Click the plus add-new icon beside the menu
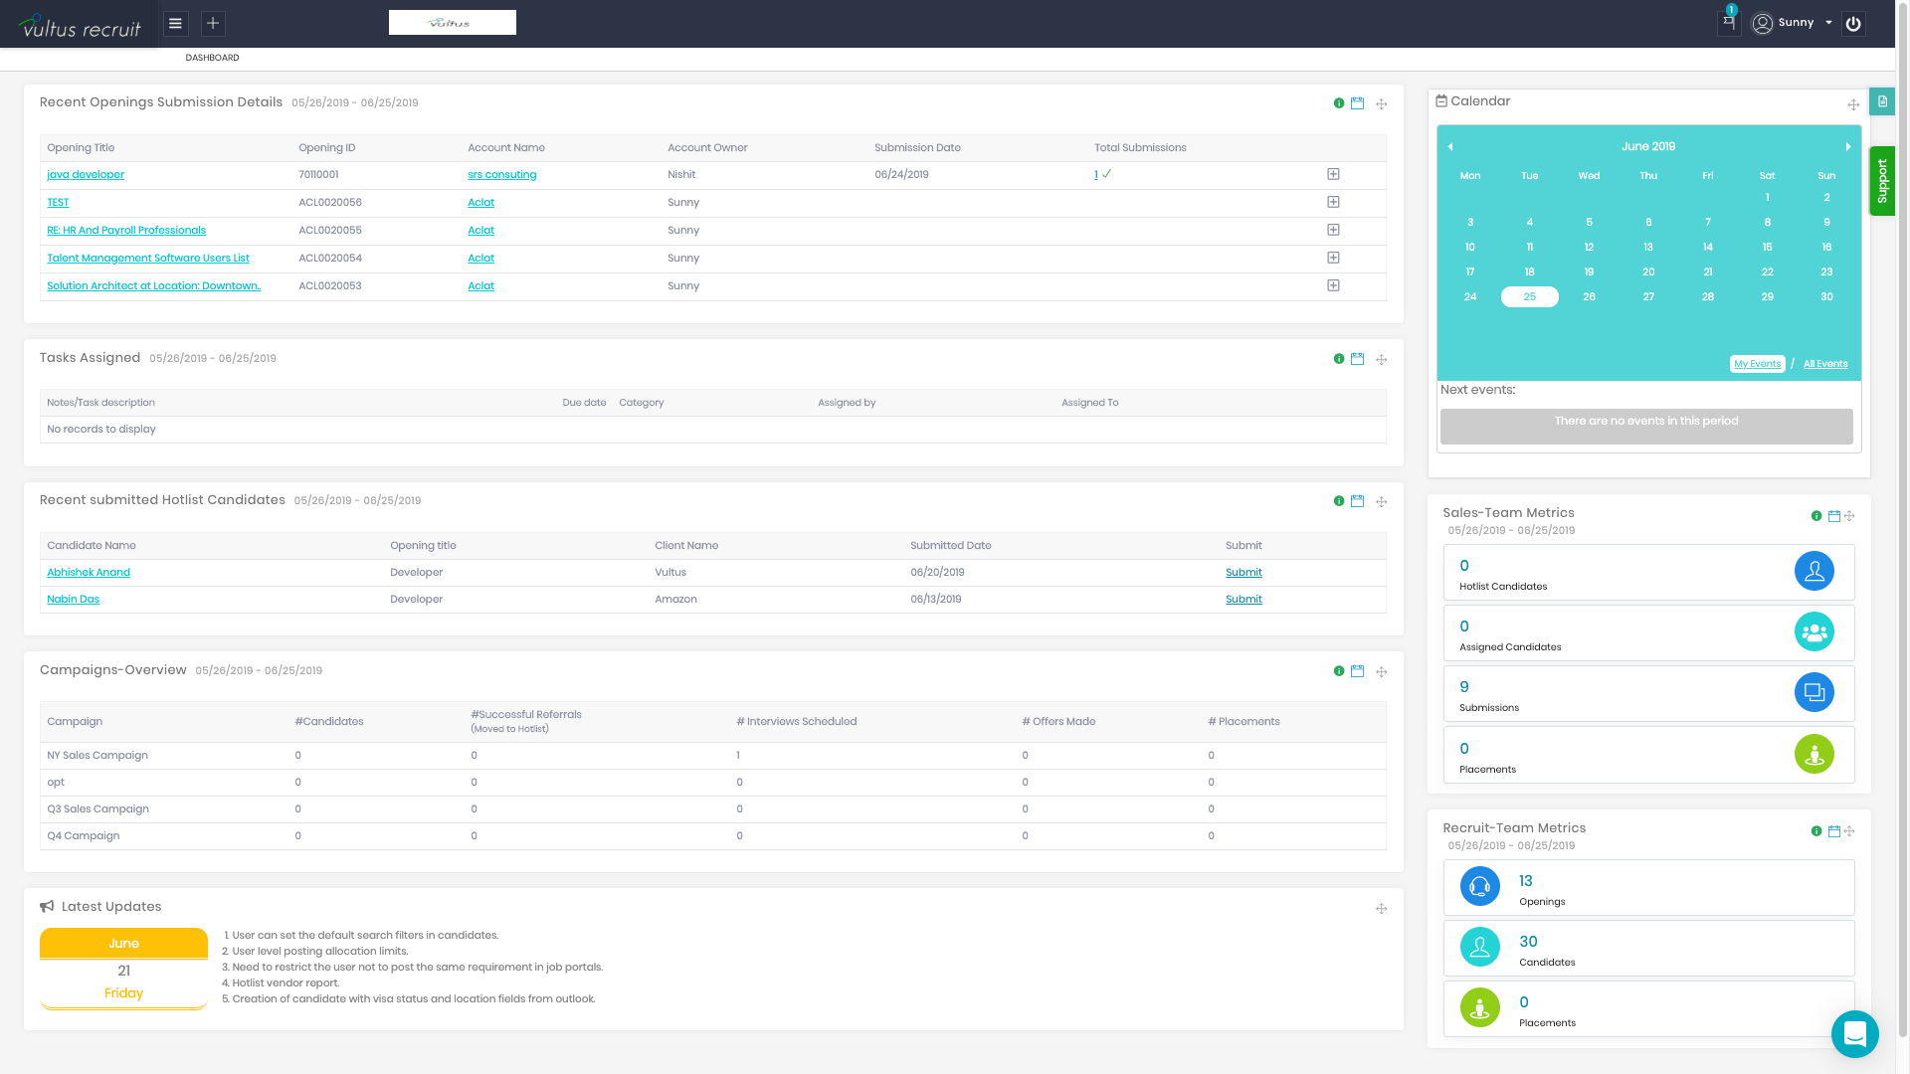The height and width of the screenshot is (1074, 1910). (212, 23)
